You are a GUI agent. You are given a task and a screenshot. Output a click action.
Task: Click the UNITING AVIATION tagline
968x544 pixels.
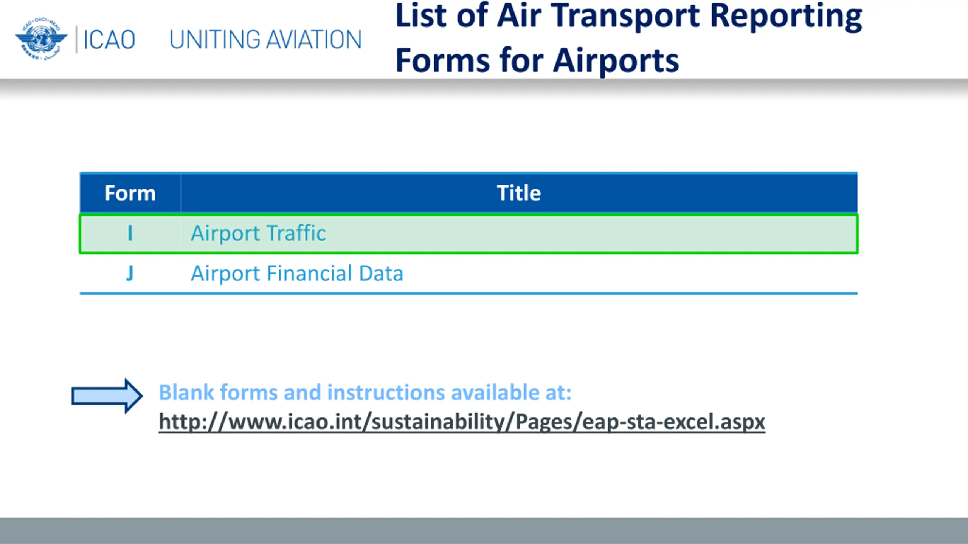(265, 40)
